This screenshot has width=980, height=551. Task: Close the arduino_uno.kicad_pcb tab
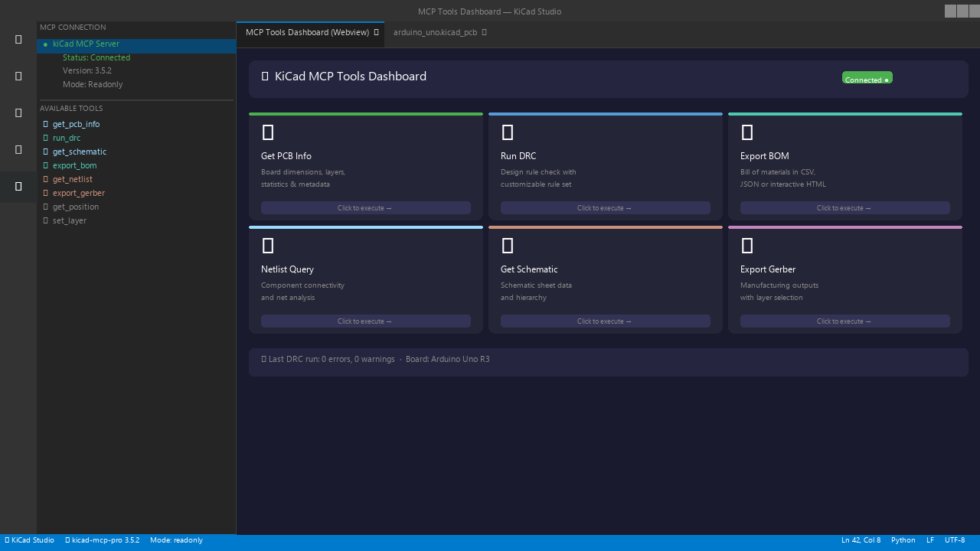pyautogui.click(x=485, y=33)
